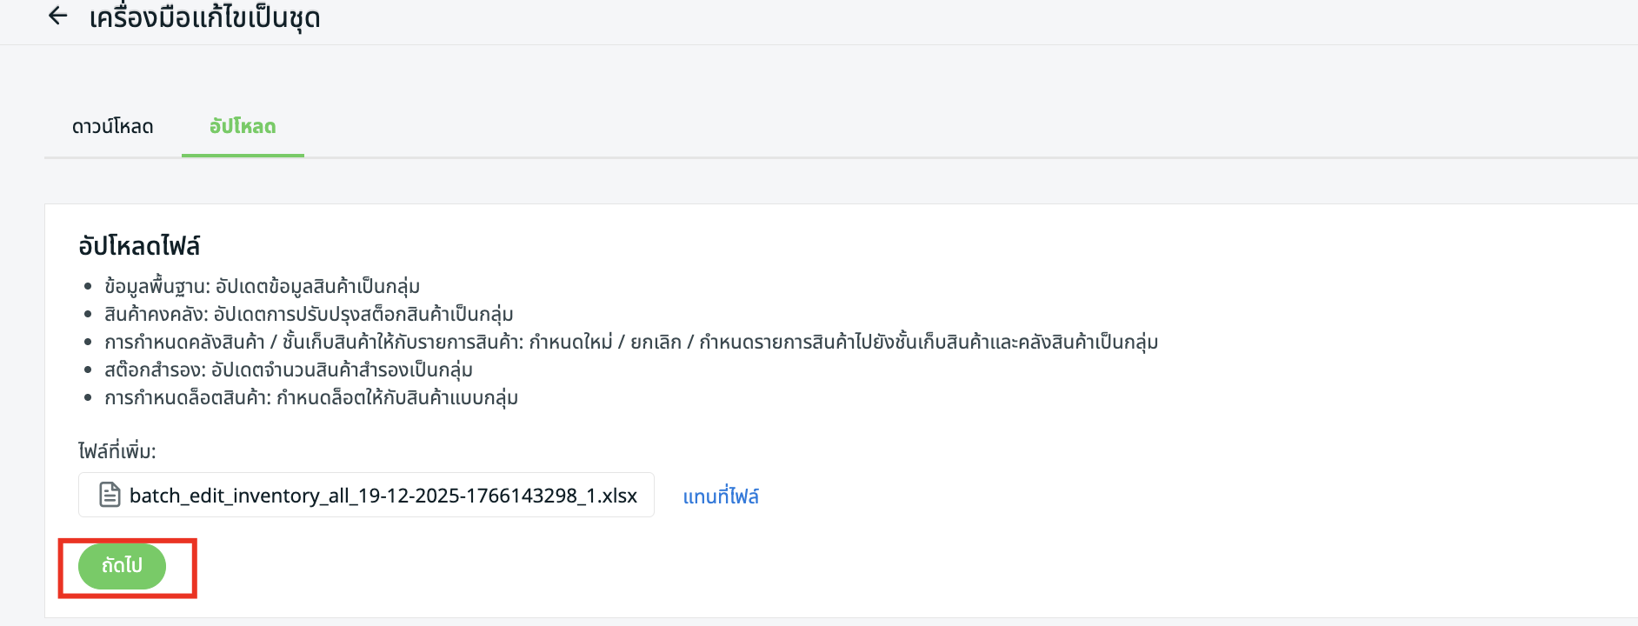Select the อัปโหลด tab
Viewport: 1638px width, 626px height.
click(x=243, y=127)
